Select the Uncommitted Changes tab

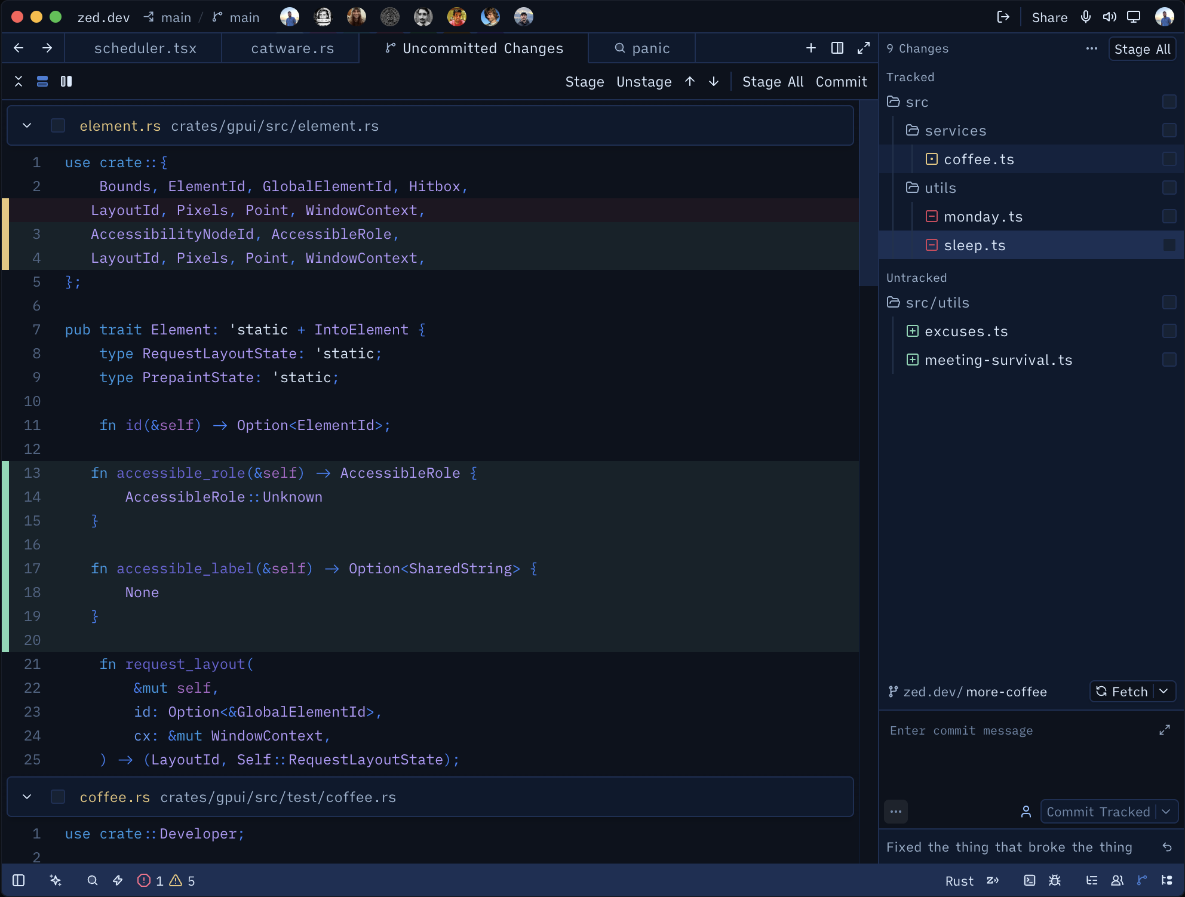(474, 48)
